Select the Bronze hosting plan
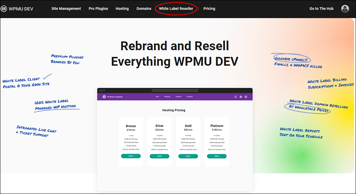356x194 pixels. point(131,156)
